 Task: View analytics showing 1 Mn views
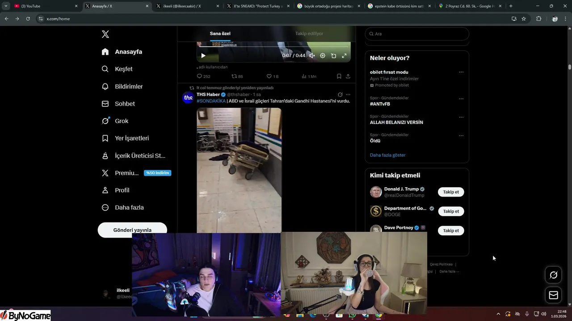pos(309,76)
